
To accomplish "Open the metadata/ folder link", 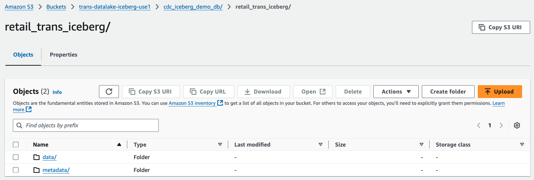I will 56,170.
